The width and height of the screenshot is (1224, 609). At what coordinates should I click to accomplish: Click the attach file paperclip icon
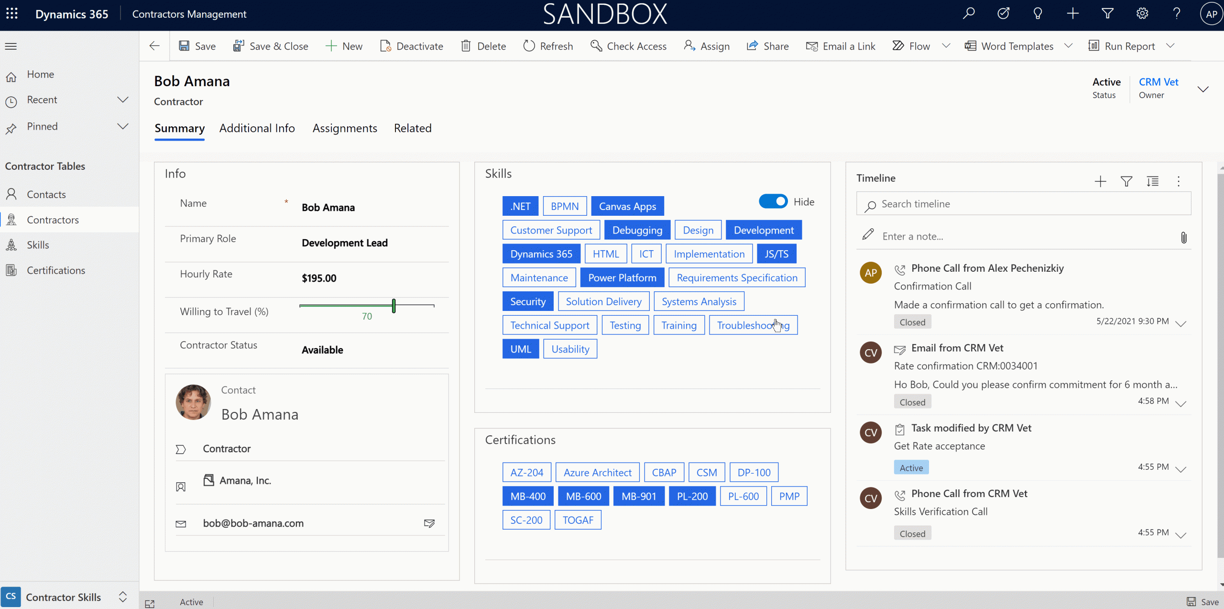[1183, 237]
